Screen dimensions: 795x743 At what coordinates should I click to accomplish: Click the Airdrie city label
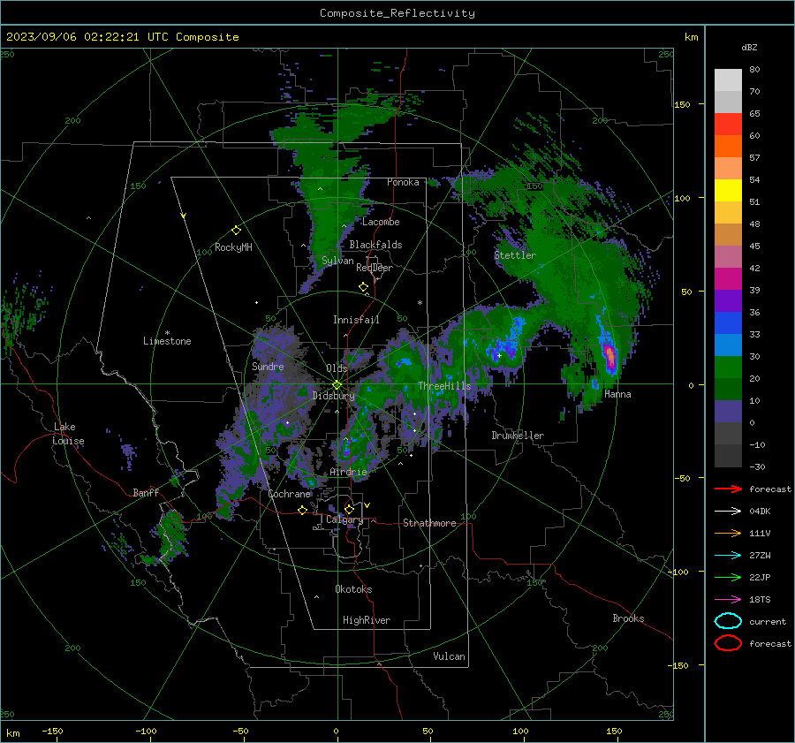click(x=348, y=472)
